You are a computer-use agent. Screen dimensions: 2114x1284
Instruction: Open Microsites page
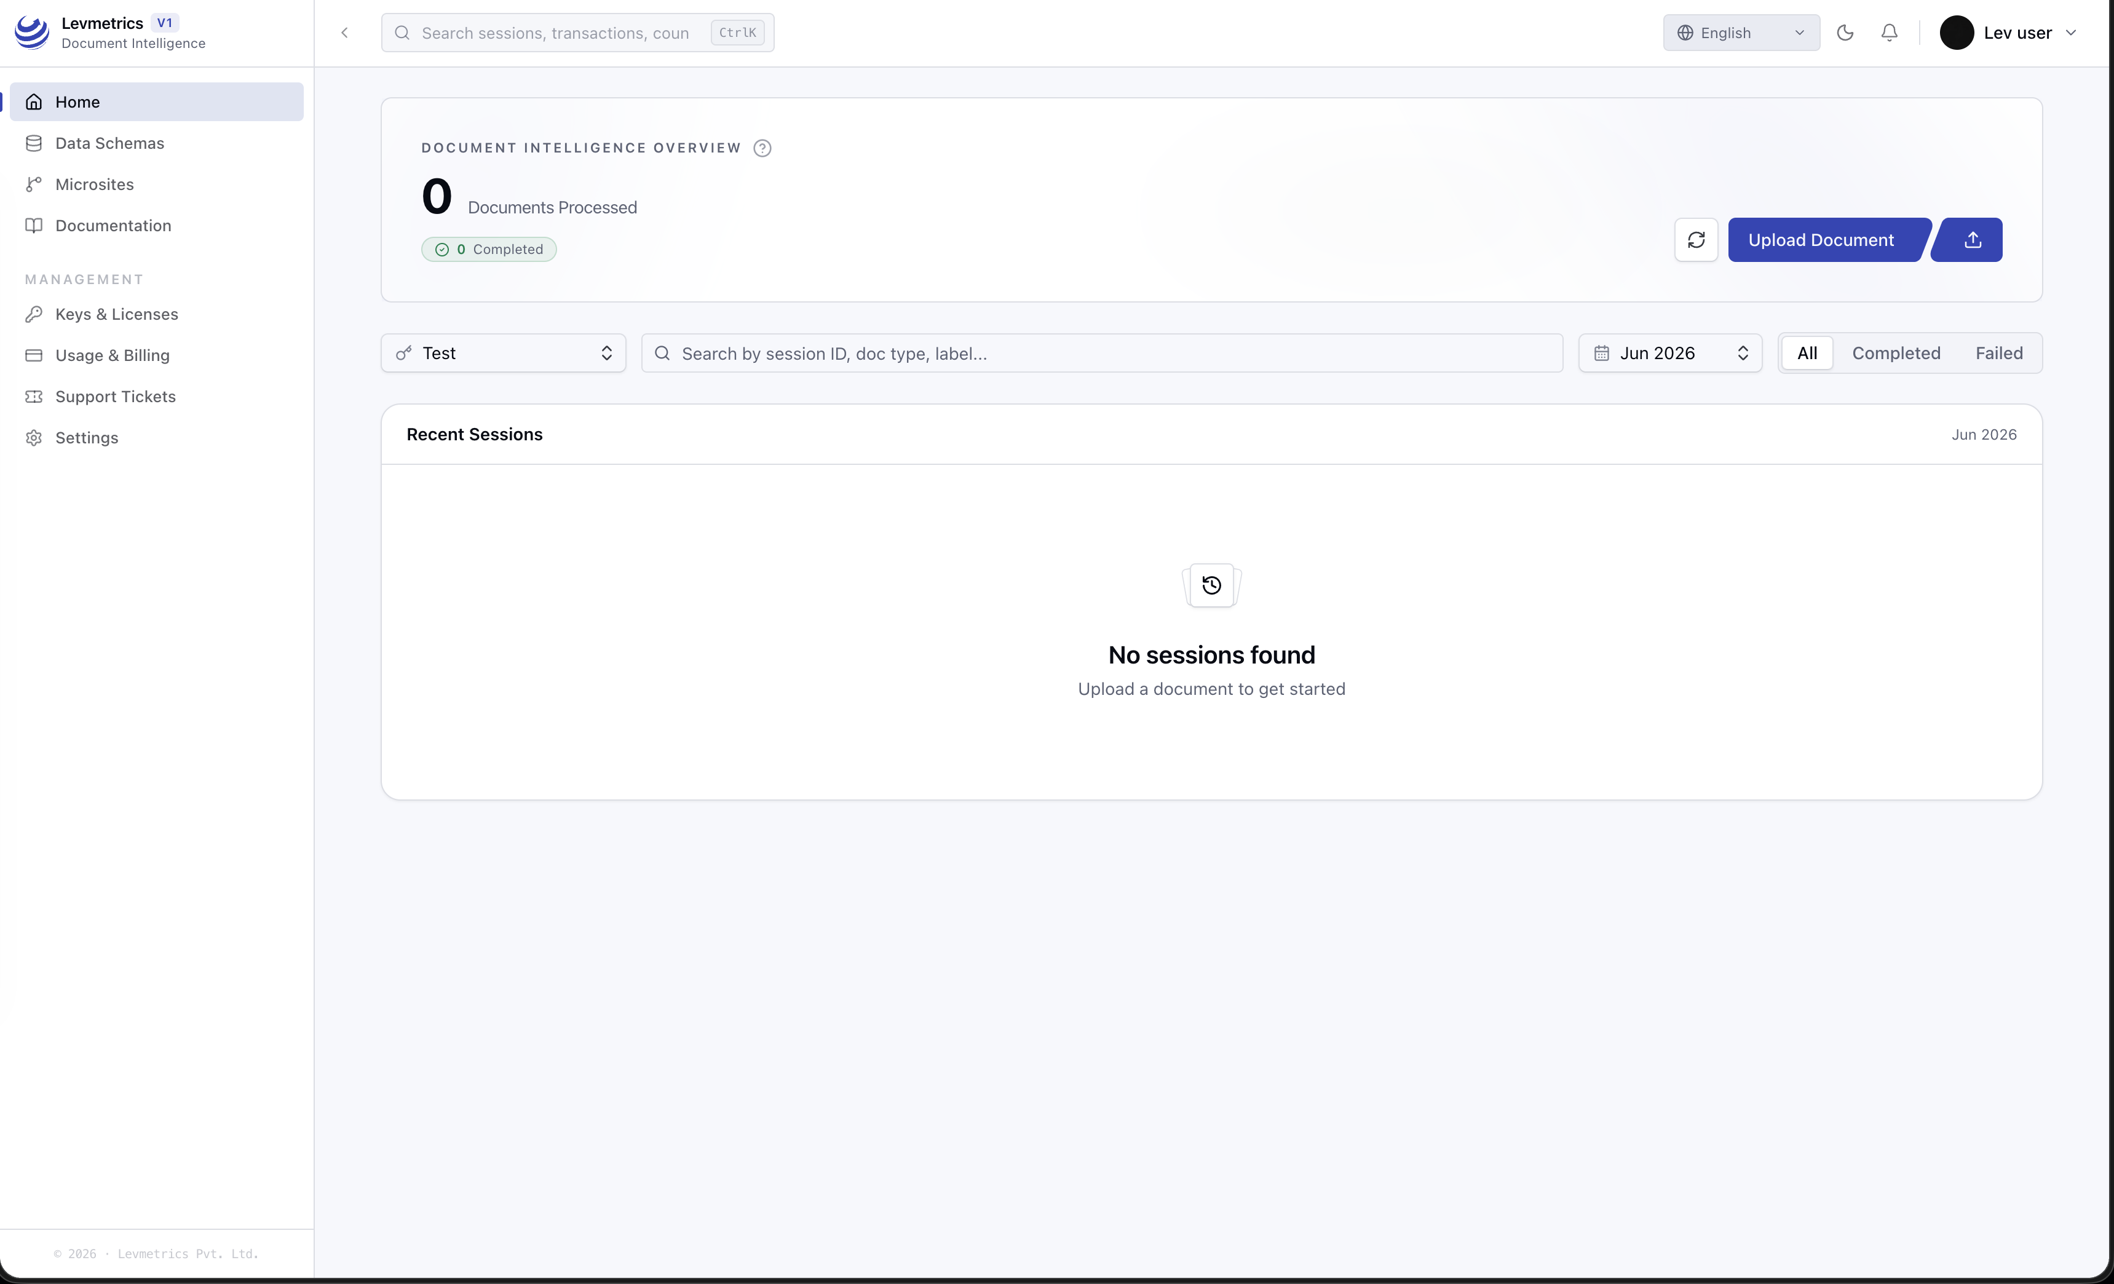(156, 184)
